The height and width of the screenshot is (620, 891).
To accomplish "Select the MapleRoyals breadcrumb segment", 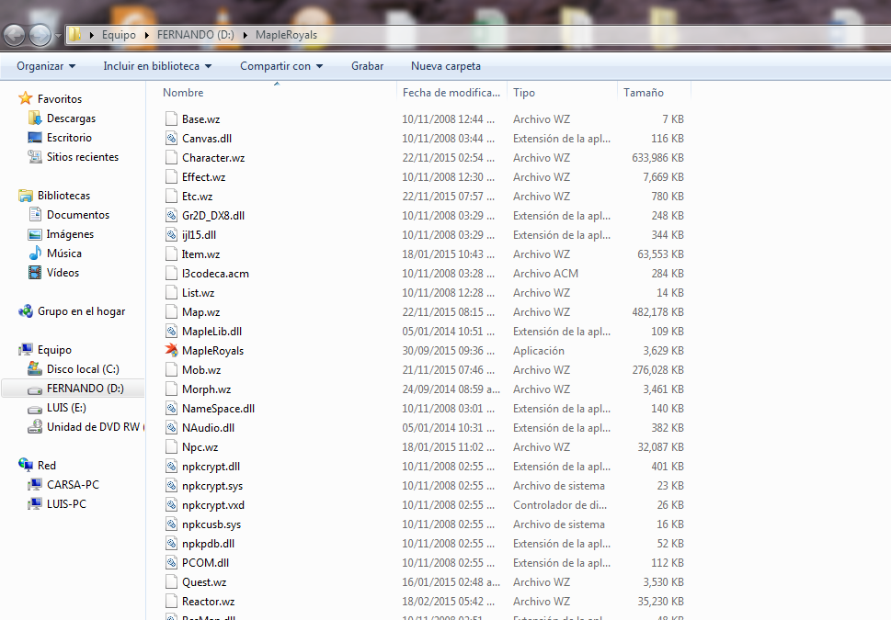I will [286, 35].
